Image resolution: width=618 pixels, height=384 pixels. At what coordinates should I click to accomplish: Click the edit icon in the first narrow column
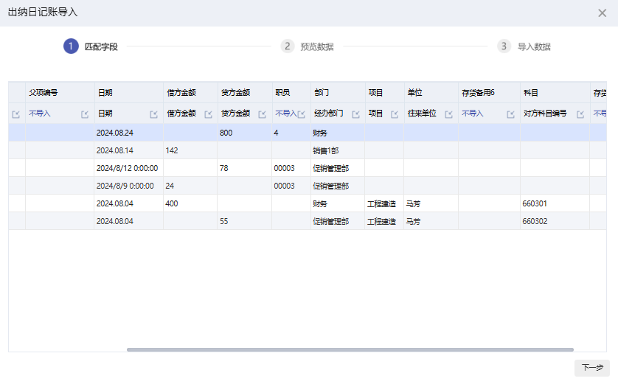tap(16, 114)
